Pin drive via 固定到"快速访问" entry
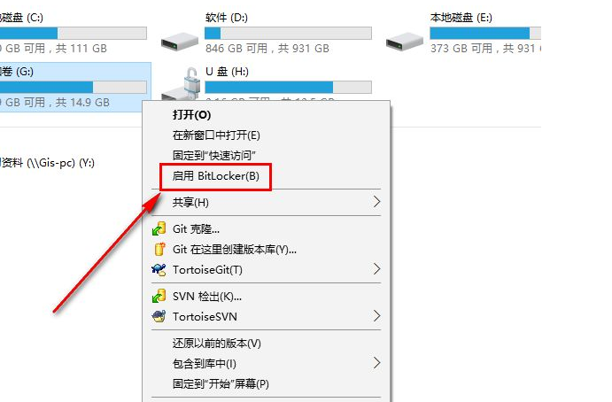This screenshot has height=402, width=612. 213,155
